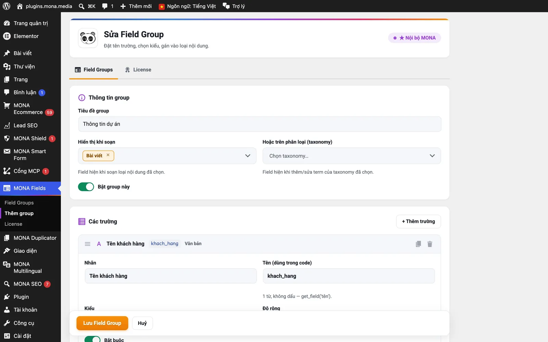Click the Huỷ button
This screenshot has height=342, width=548.
142,323
